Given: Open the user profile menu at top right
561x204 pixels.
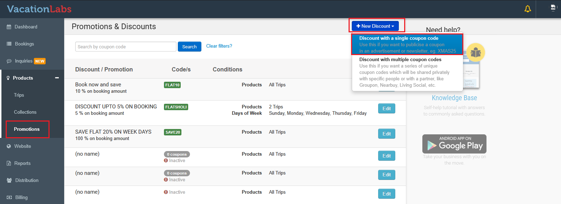Looking at the screenshot, I should coord(553,8).
